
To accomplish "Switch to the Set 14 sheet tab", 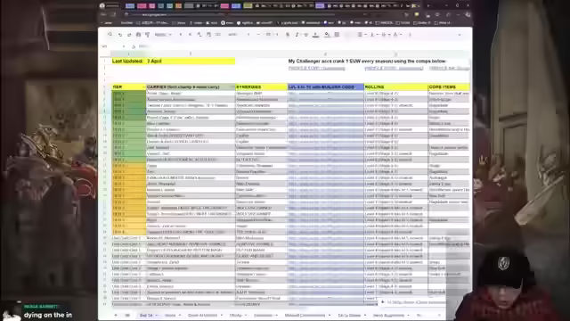I will (146, 315).
